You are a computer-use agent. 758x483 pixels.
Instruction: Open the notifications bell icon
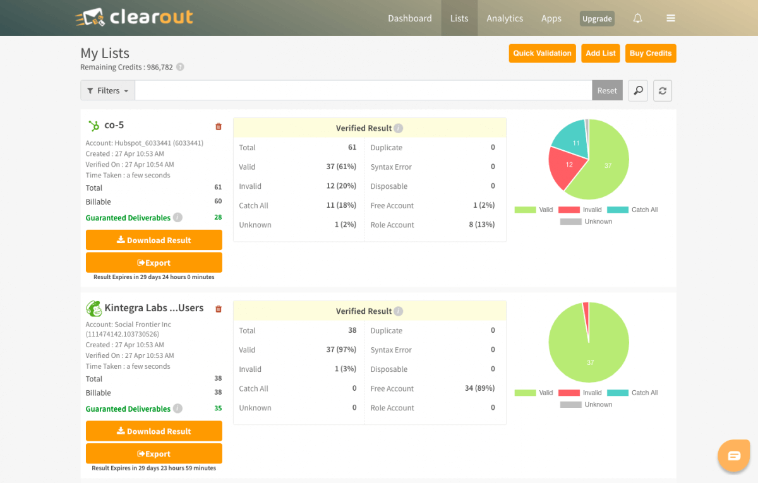tap(637, 18)
